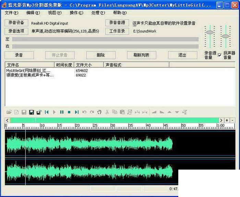
Task: Click the grayed-out save disk icon
Action: coord(24,112)
